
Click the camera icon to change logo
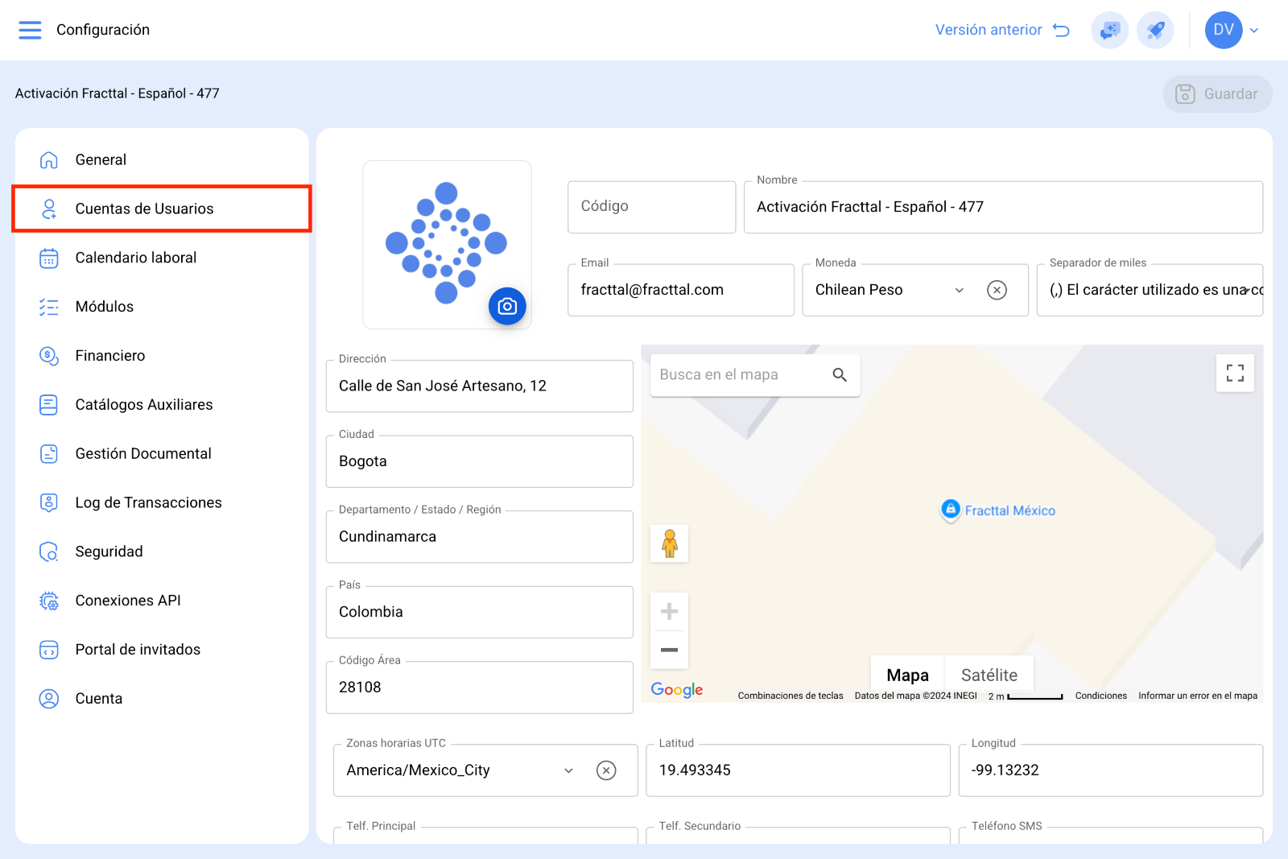click(507, 306)
